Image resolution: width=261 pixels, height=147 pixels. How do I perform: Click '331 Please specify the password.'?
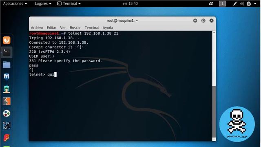tap(66, 61)
